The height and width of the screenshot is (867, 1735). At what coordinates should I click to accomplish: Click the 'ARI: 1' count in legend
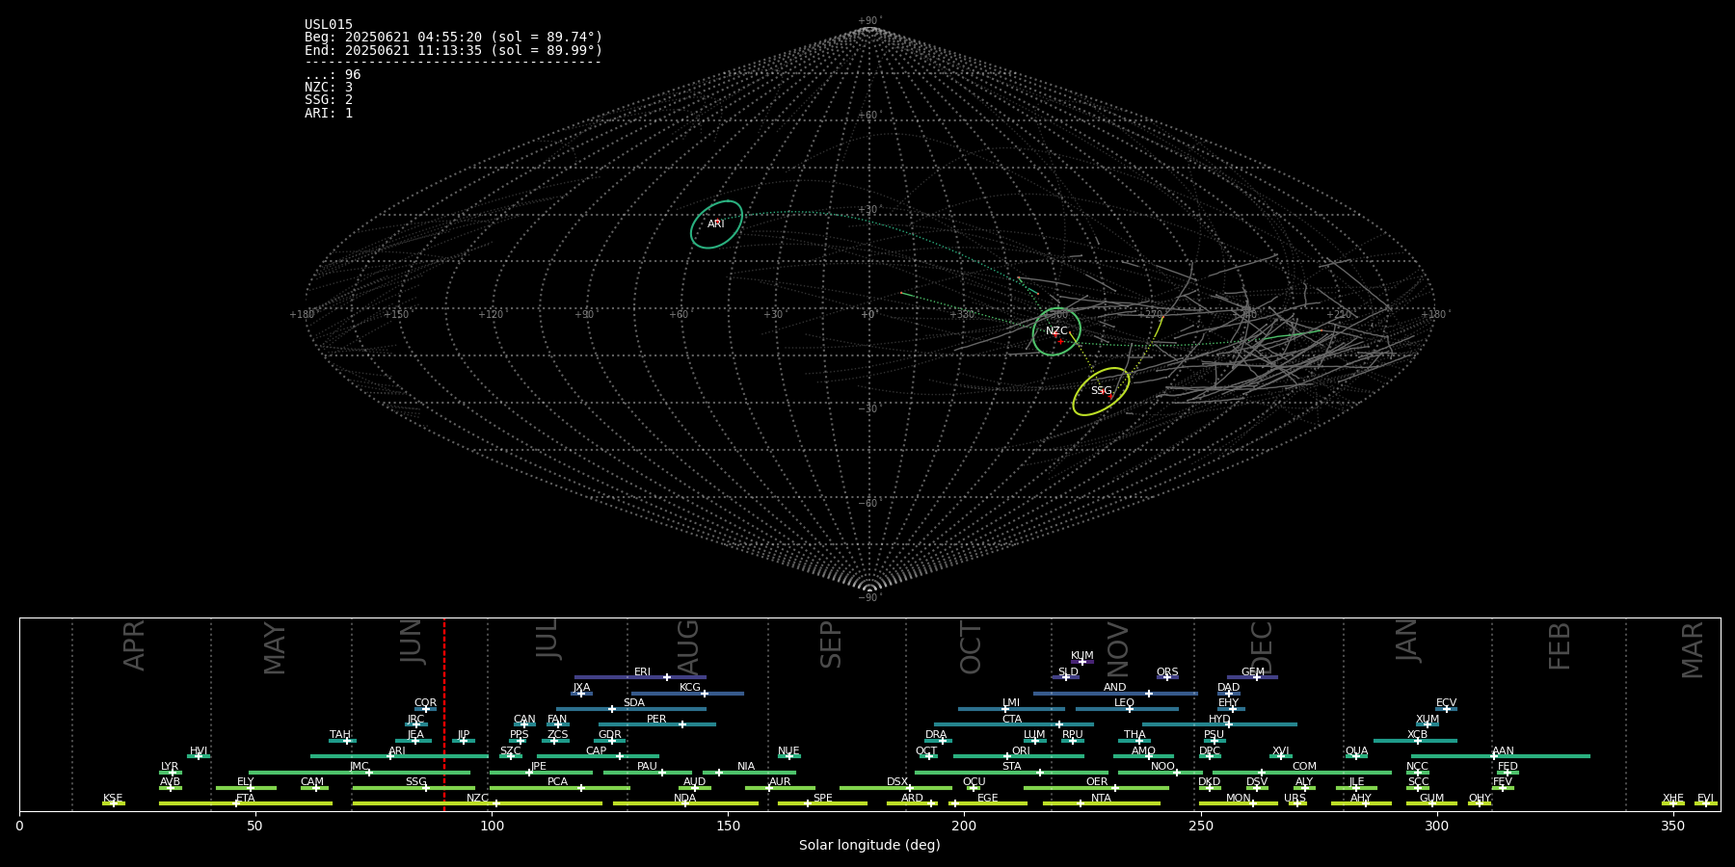click(329, 114)
